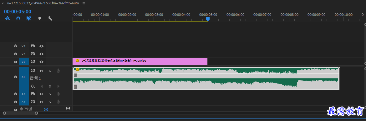Toggle sync lock on V2 track
The height and width of the screenshot is (121, 366).
tap(33, 54)
